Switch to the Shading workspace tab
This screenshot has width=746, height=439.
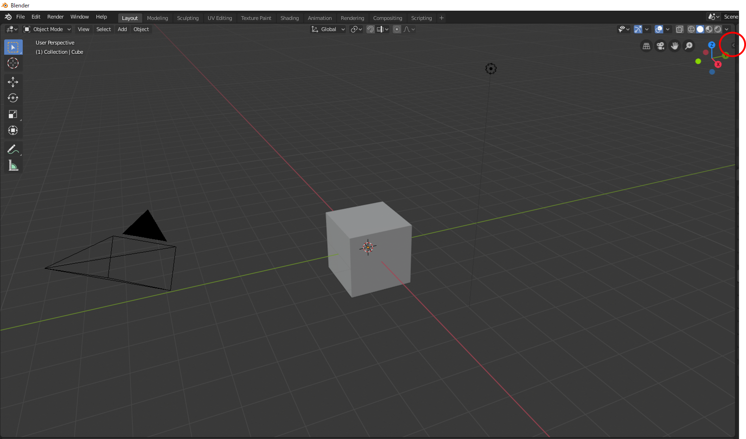289,18
